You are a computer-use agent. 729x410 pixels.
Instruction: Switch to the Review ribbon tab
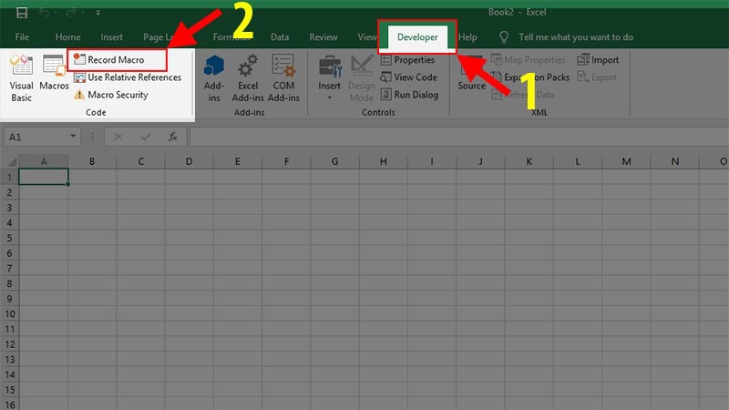323,37
